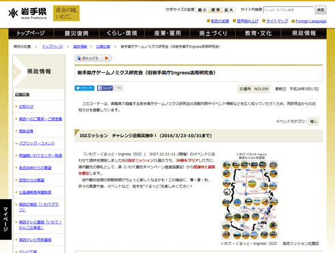The height and width of the screenshot is (253, 335).
Task: Click the 催し event category button
Action: point(313,121)
